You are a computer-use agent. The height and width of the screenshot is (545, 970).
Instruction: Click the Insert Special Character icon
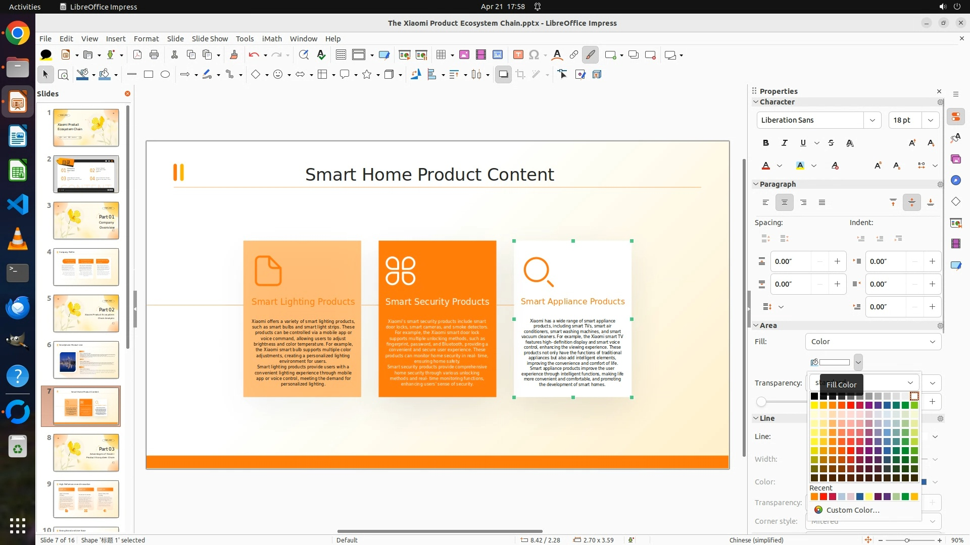(534, 55)
